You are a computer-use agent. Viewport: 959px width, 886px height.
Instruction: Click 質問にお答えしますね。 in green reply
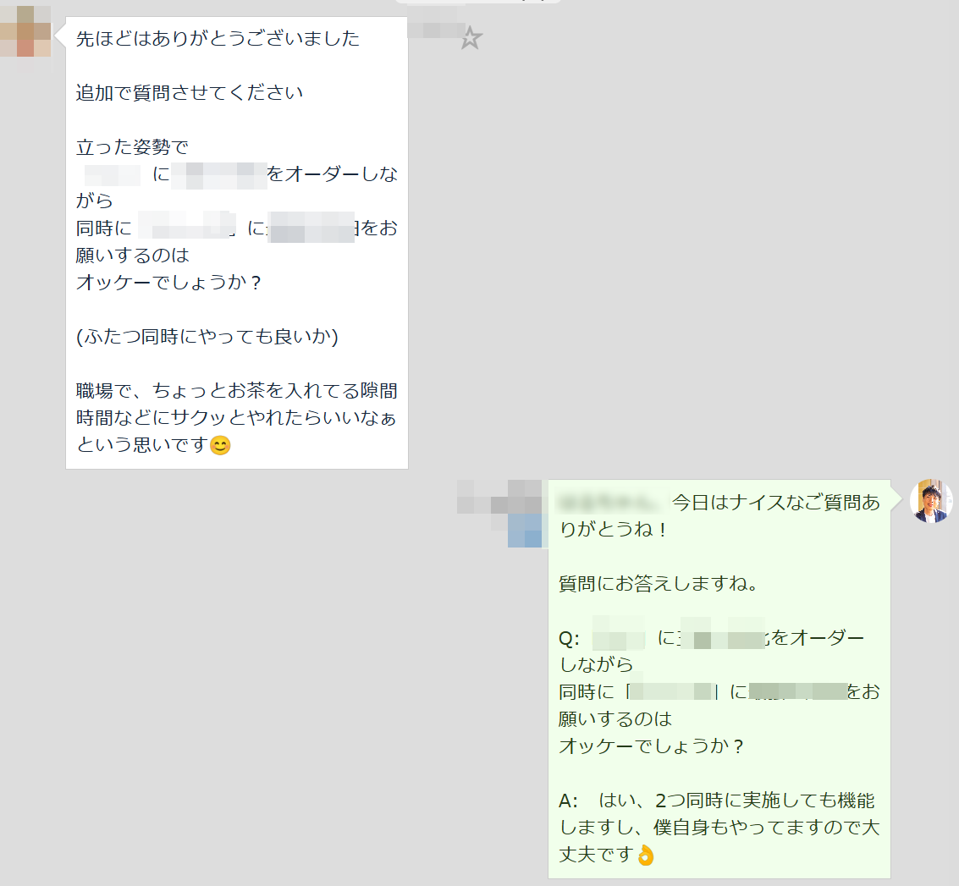click(x=658, y=583)
